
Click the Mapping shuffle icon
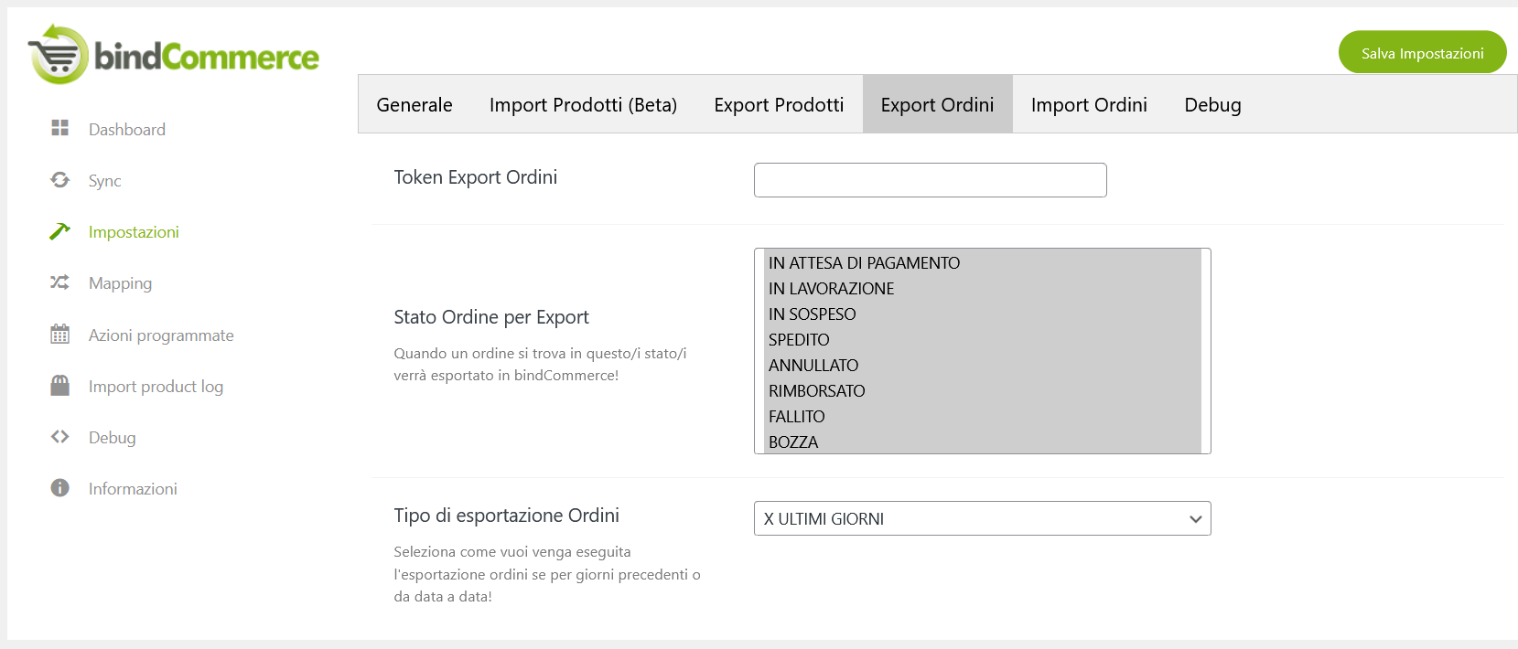pyautogui.click(x=60, y=282)
